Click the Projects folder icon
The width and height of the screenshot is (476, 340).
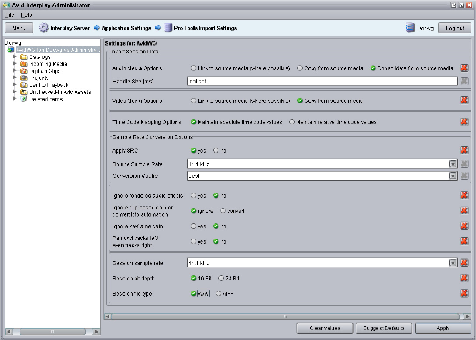[24, 78]
